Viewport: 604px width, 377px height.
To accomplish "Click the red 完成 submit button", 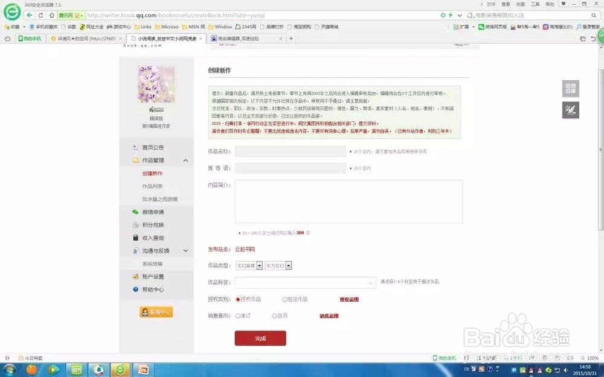I will (x=260, y=338).
